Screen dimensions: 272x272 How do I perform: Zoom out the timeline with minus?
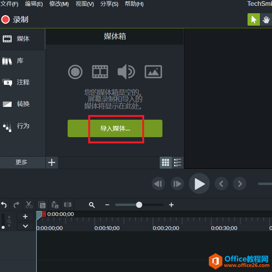pyautogui.click(x=107, y=205)
